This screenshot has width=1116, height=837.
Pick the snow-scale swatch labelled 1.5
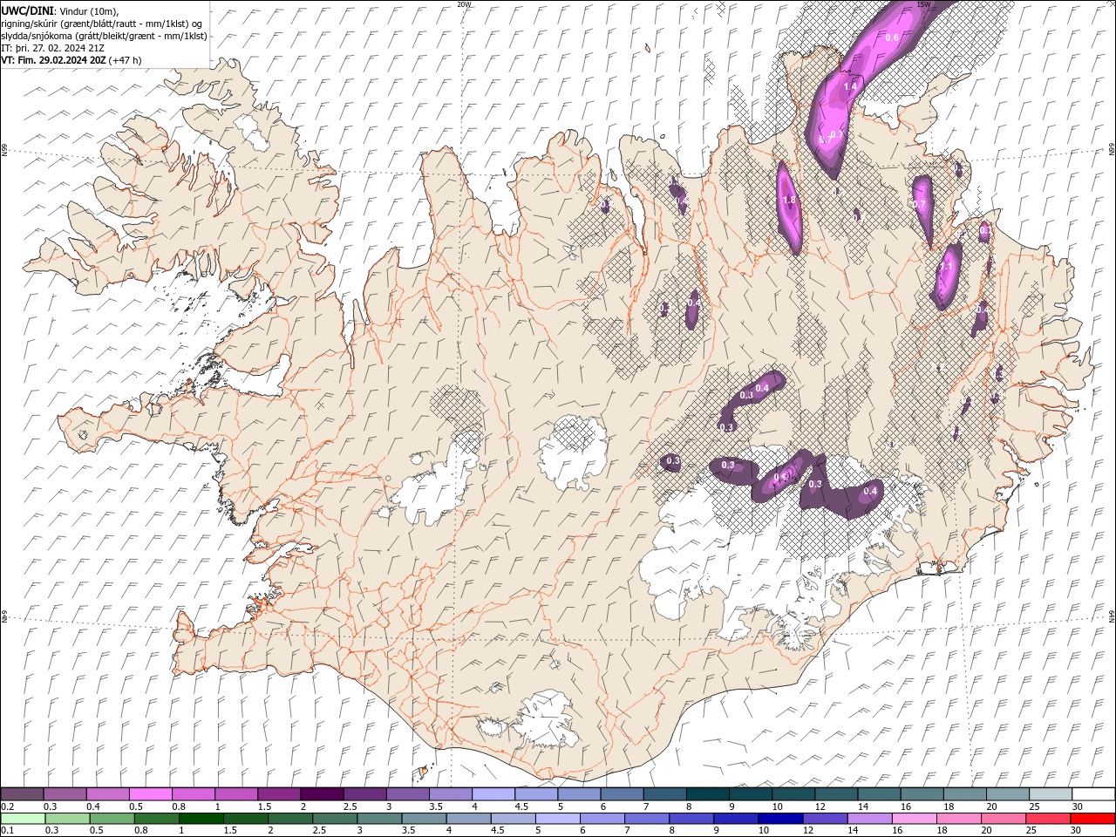279,794
